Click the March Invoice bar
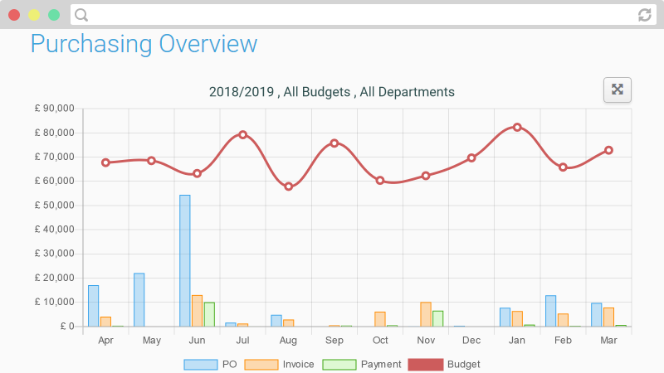The height and width of the screenshot is (373, 664). pyautogui.click(x=608, y=317)
